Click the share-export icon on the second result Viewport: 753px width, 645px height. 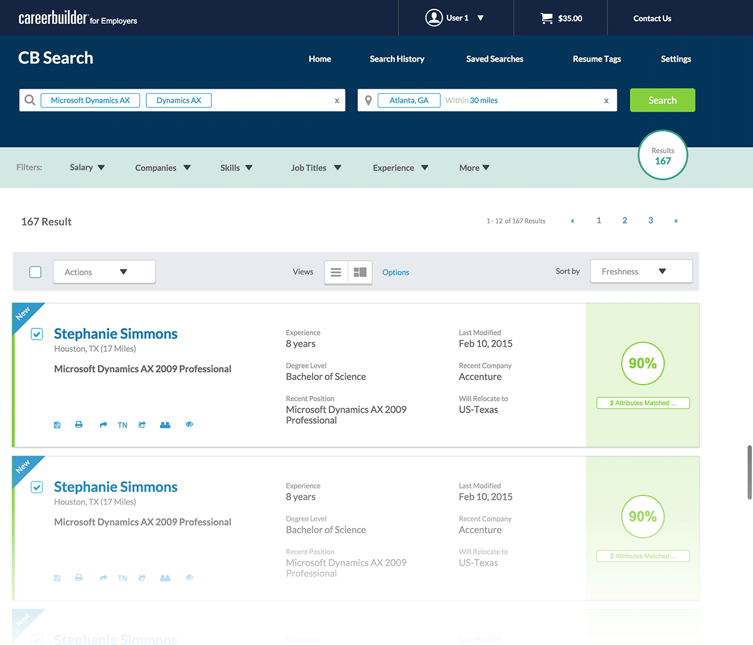click(142, 578)
